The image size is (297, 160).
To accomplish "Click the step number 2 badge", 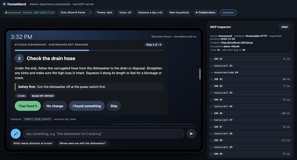I will coord(19,58).
